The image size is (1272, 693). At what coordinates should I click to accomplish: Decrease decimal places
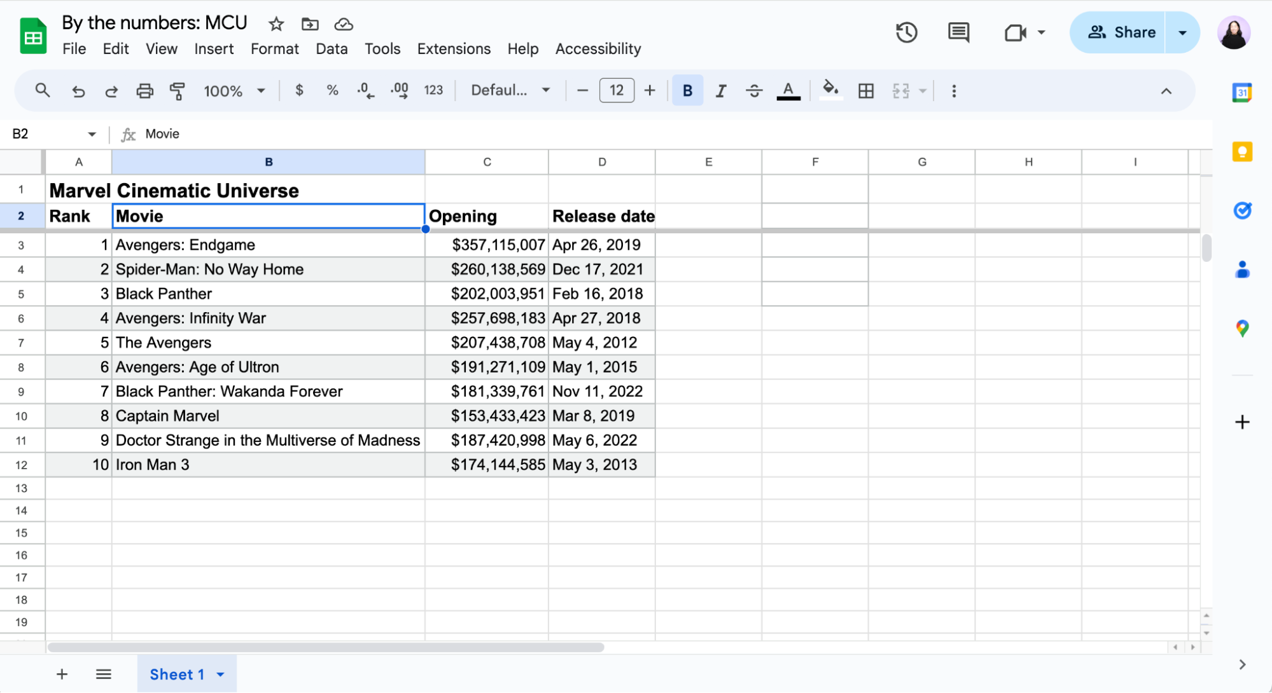(x=365, y=90)
